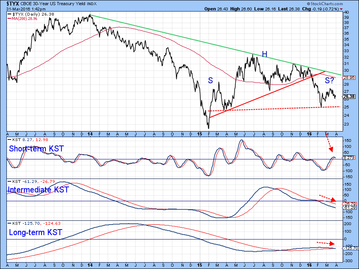This screenshot has width=359, height=269.
Task: Click the red down triangle beside Chg
Action: tap(352, 9)
